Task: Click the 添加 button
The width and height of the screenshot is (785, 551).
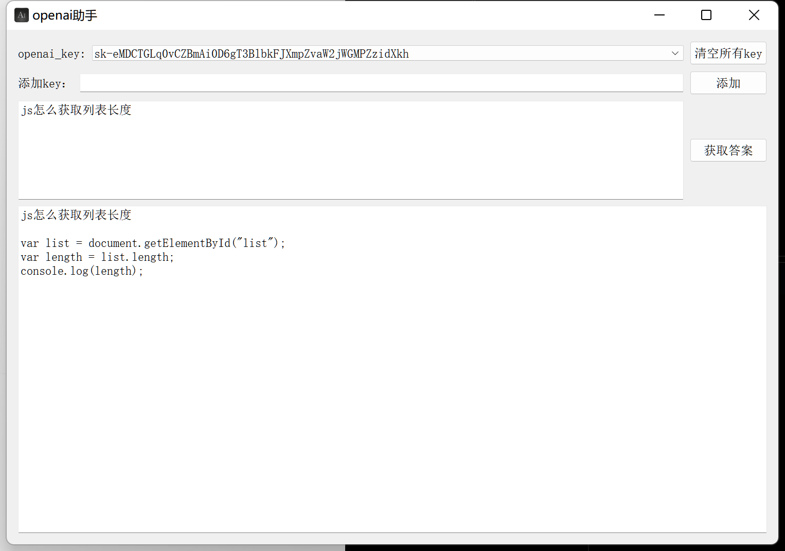Action: [728, 83]
